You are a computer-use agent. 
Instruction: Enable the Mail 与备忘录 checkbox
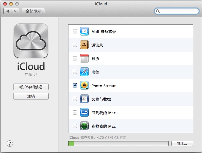[75, 31]
